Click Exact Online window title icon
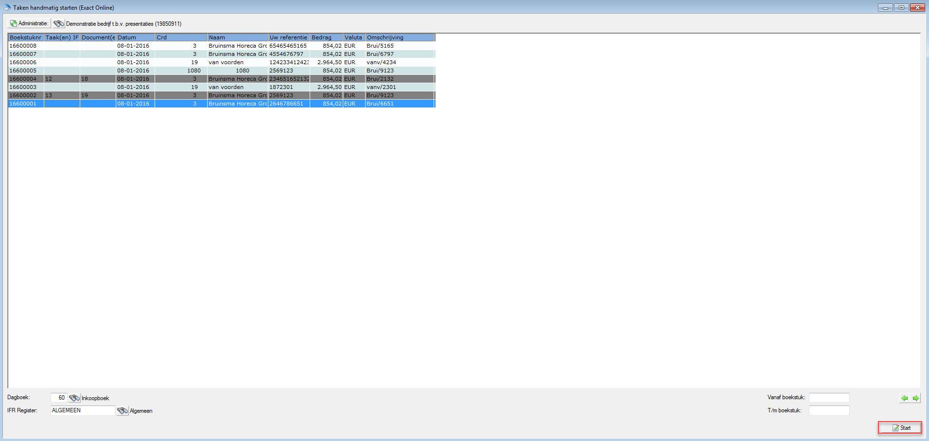This screenshot has height=441, width=929. 7,7
